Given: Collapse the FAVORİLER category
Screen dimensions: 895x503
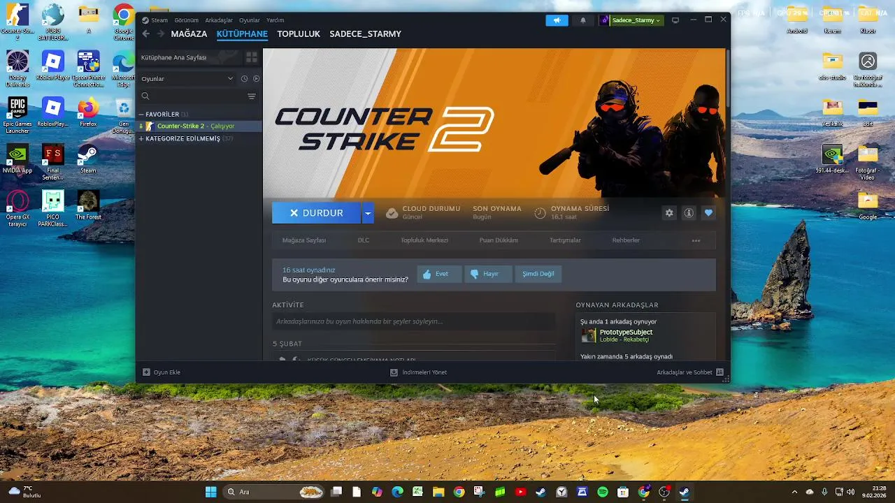Looking at the screenshot, I should click(x=163, y=114).
